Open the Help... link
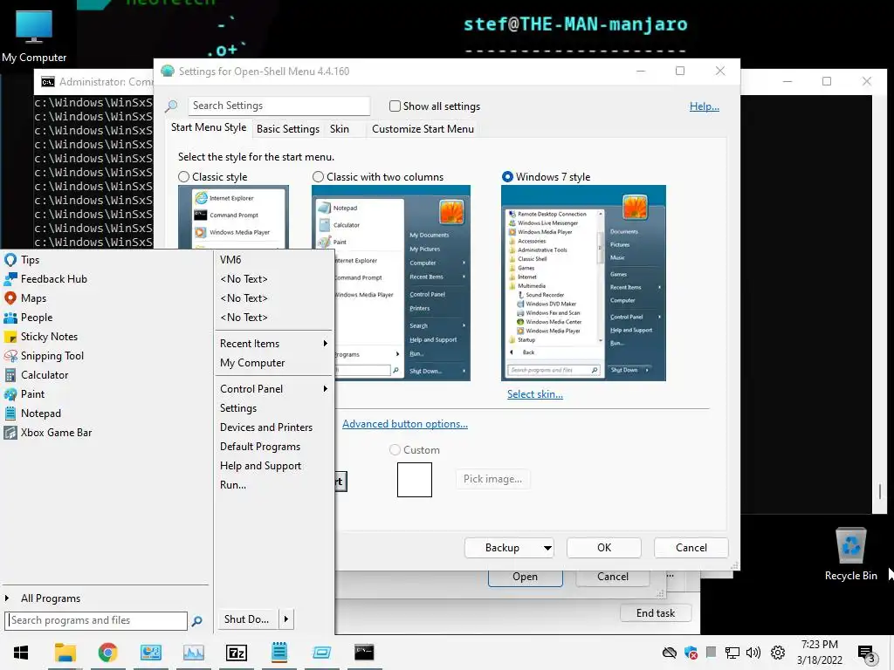 705,106
